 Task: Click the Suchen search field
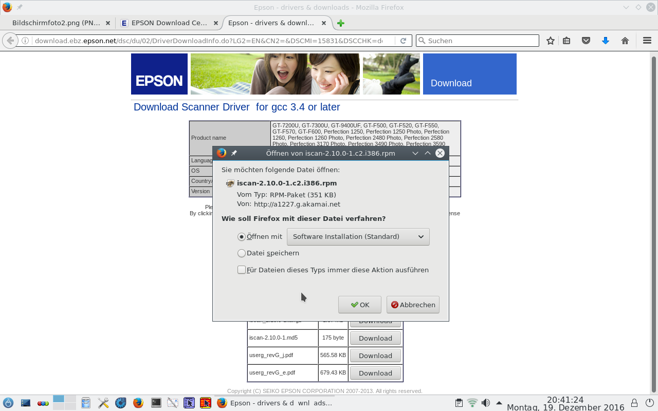(477, 41)
